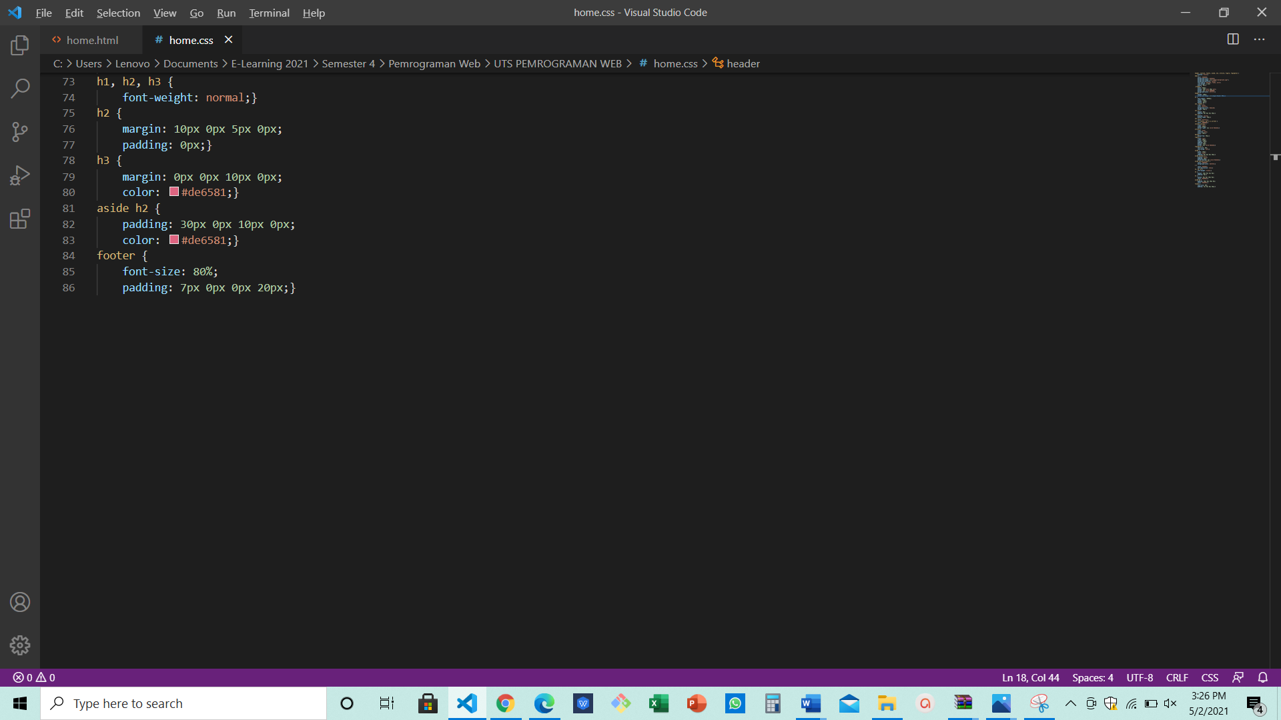Change CRLF end of line sequence
Screen dimensions: 1281x720
point(1177,677)
